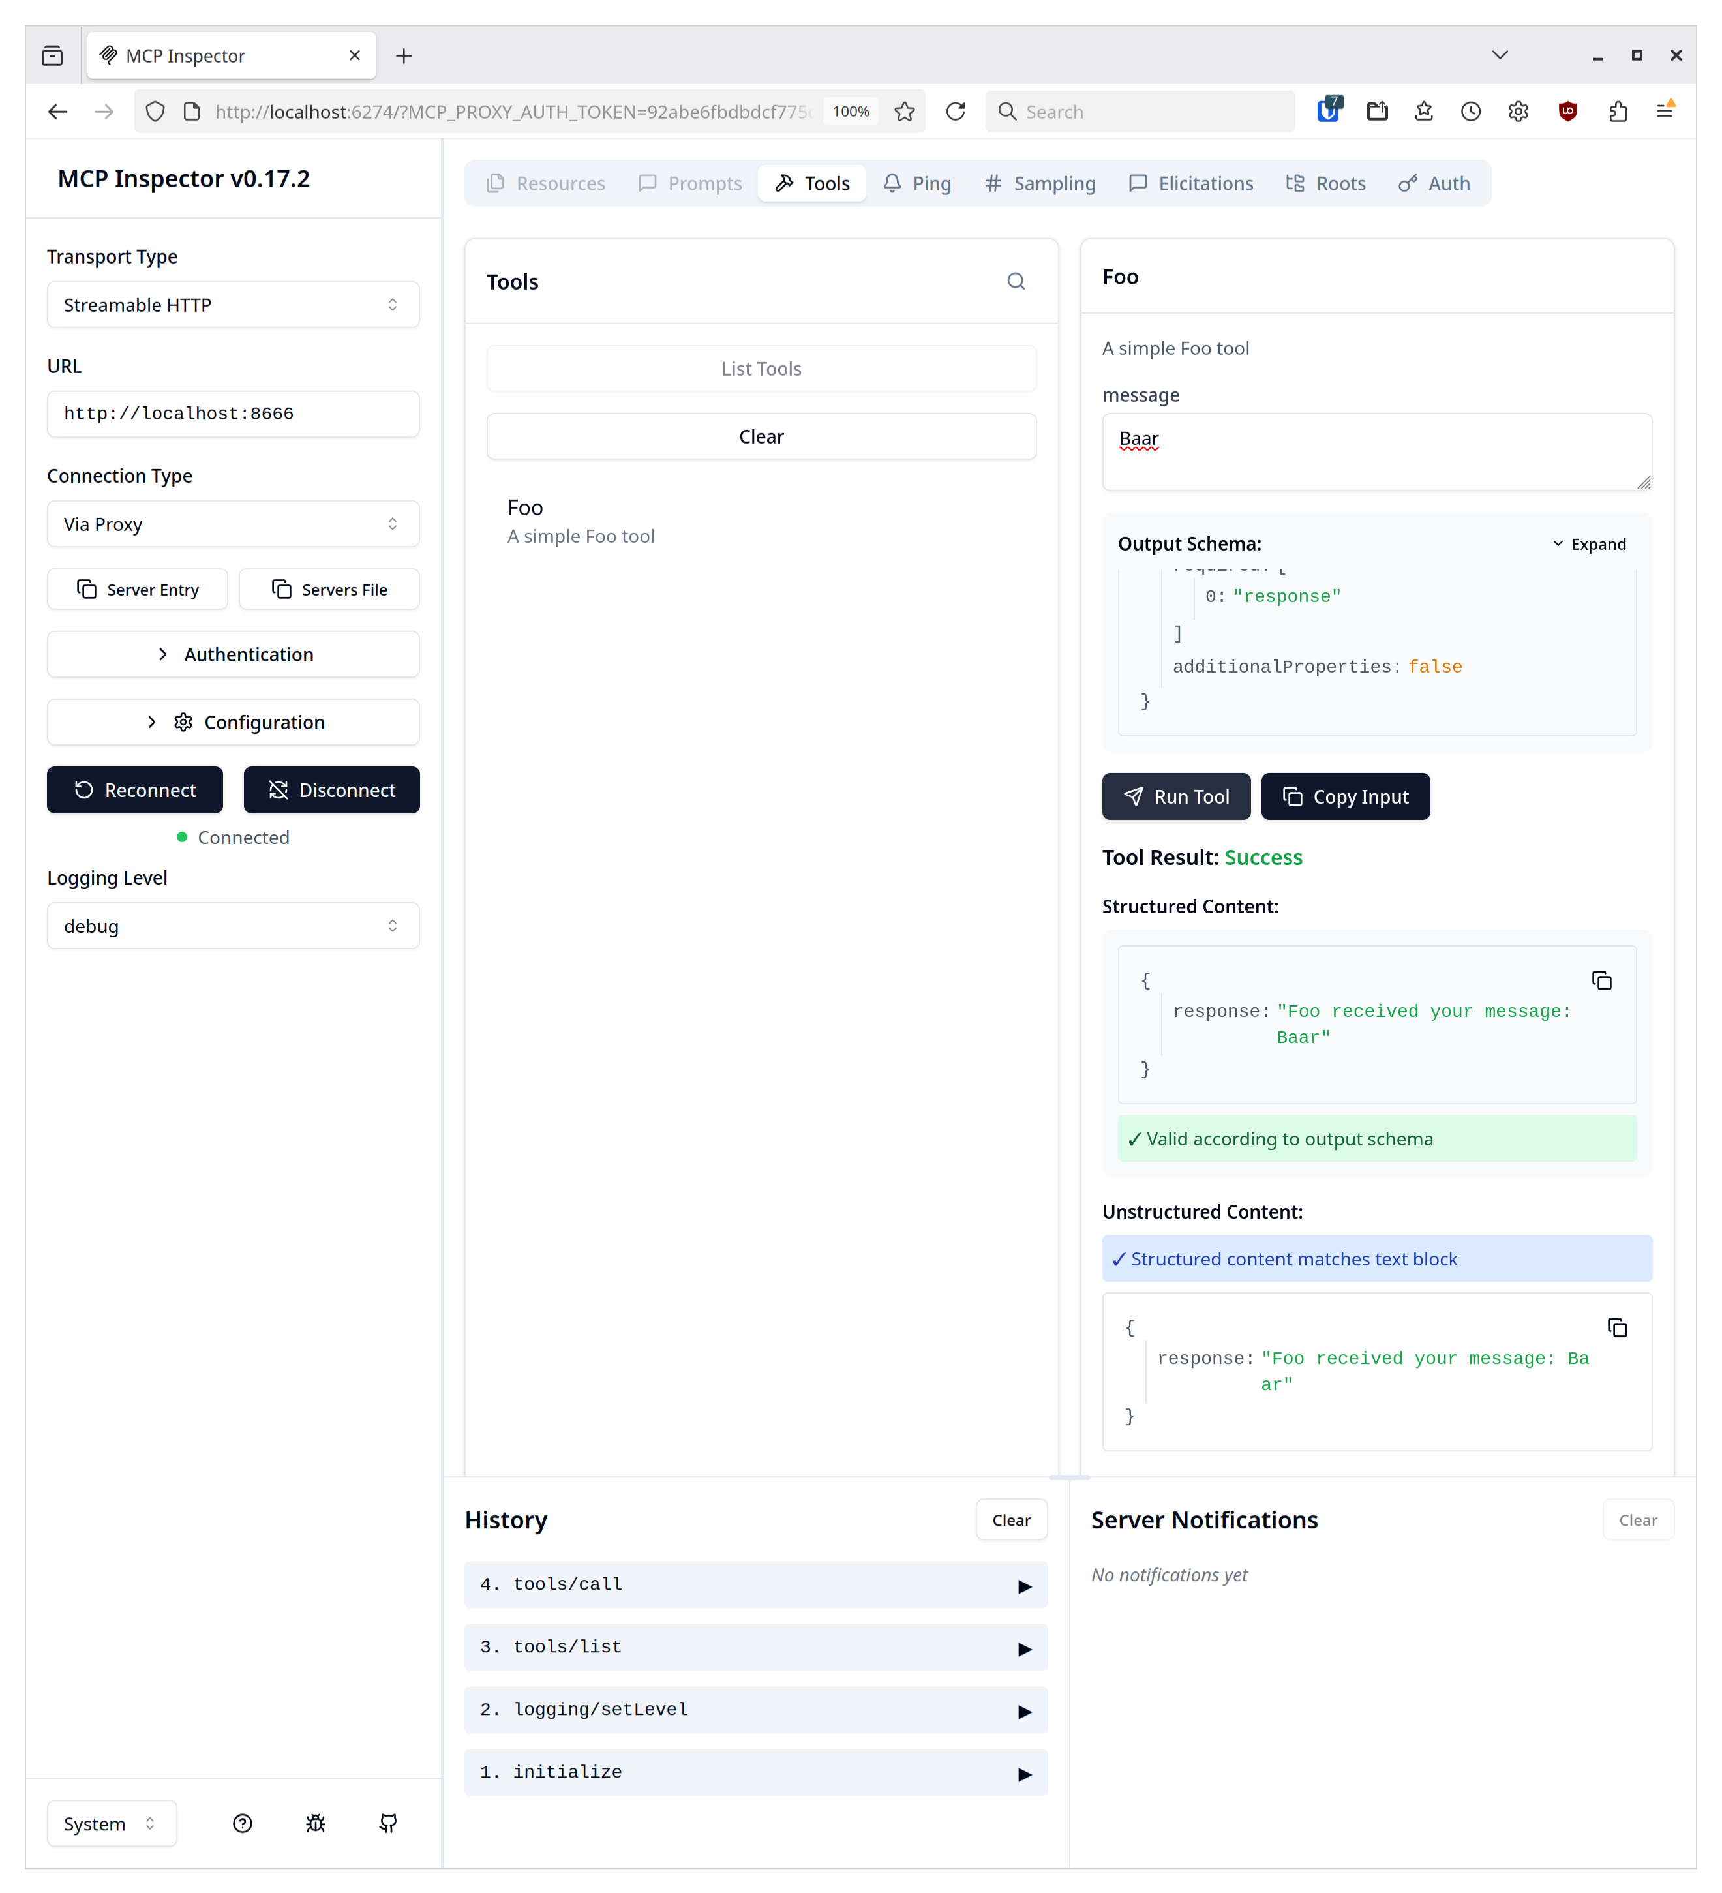
Task: Select the Foo tool in list
Action: click(x=581, y=521)
